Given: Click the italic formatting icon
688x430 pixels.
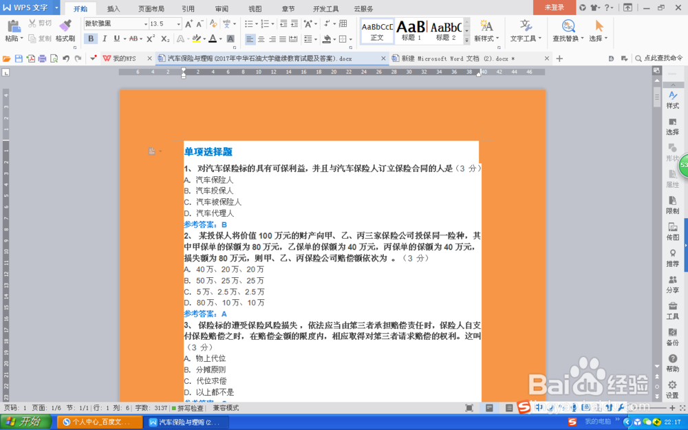Looking at the screenshot, I should [x=105, y=39].
